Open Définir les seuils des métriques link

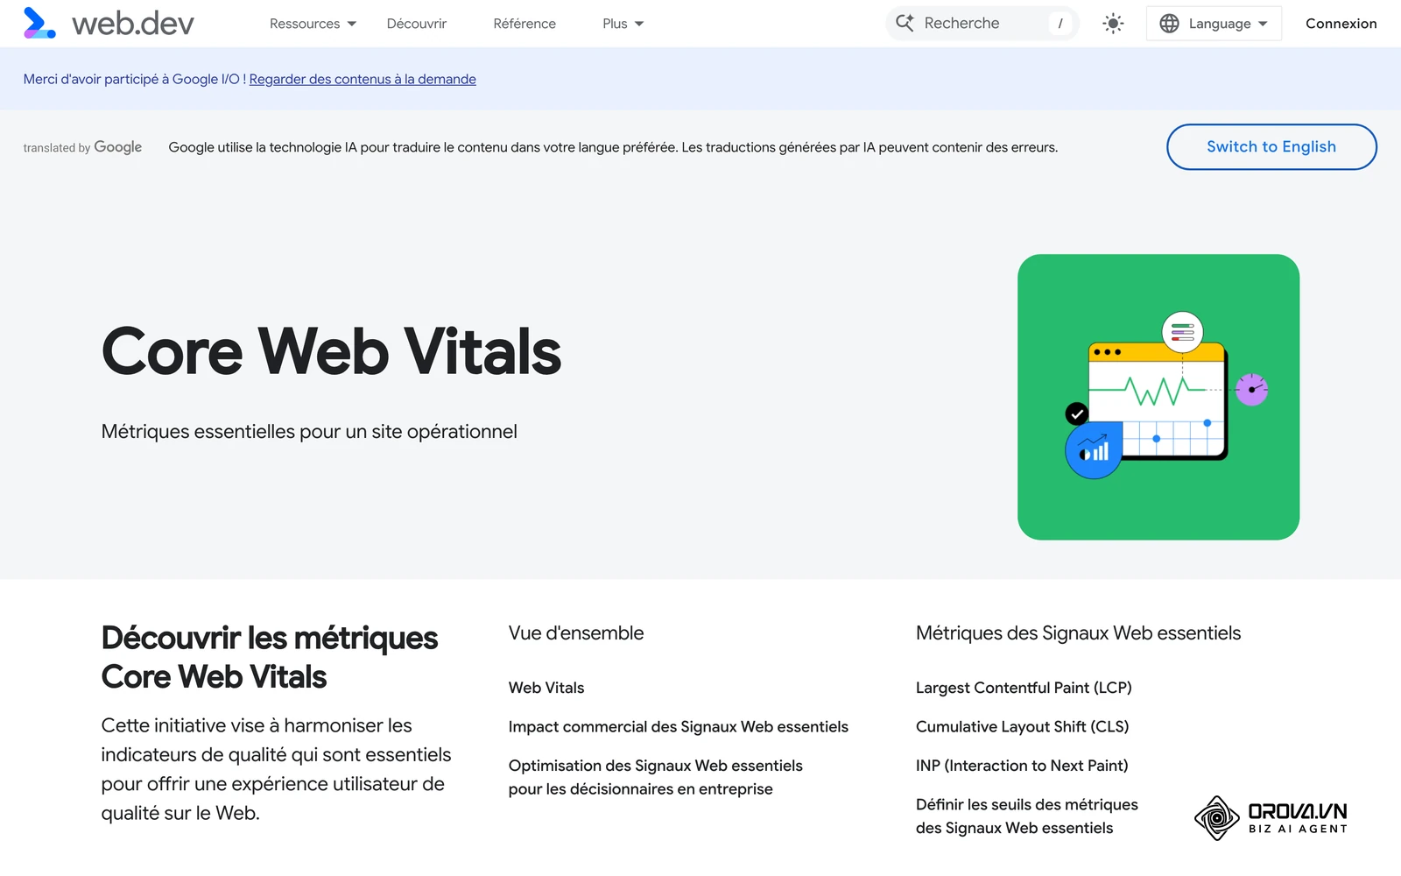coord(1027,816)
